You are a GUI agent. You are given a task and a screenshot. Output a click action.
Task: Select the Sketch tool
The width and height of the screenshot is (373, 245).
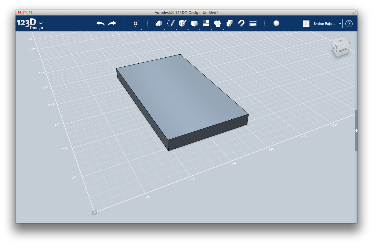click(171, 23)
